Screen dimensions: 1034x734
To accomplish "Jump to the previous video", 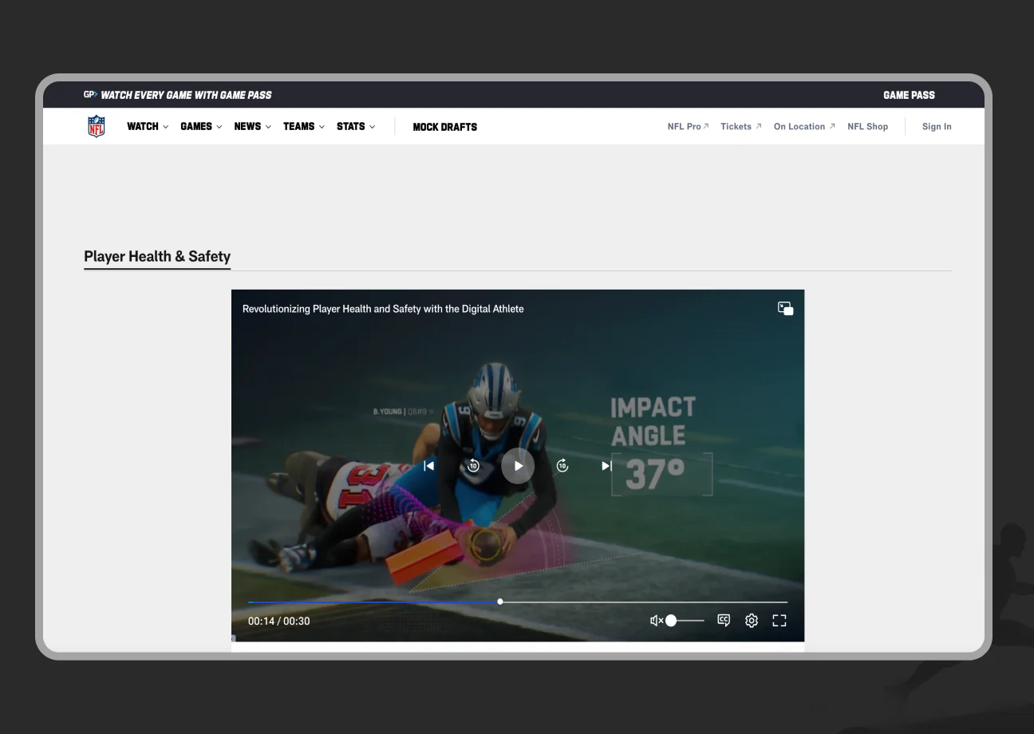I will tap(428, 466).
